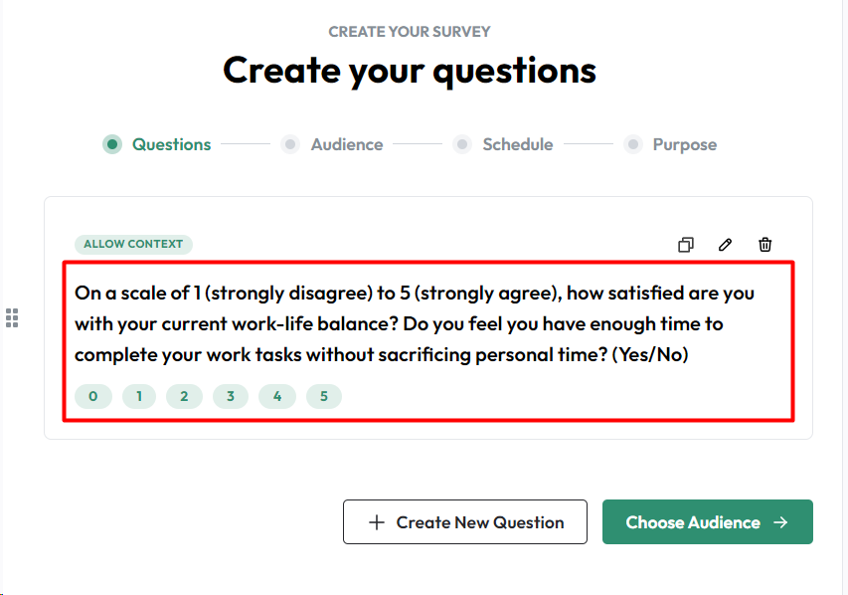Duplicate the work-life balance question

[x=686, y=245]
